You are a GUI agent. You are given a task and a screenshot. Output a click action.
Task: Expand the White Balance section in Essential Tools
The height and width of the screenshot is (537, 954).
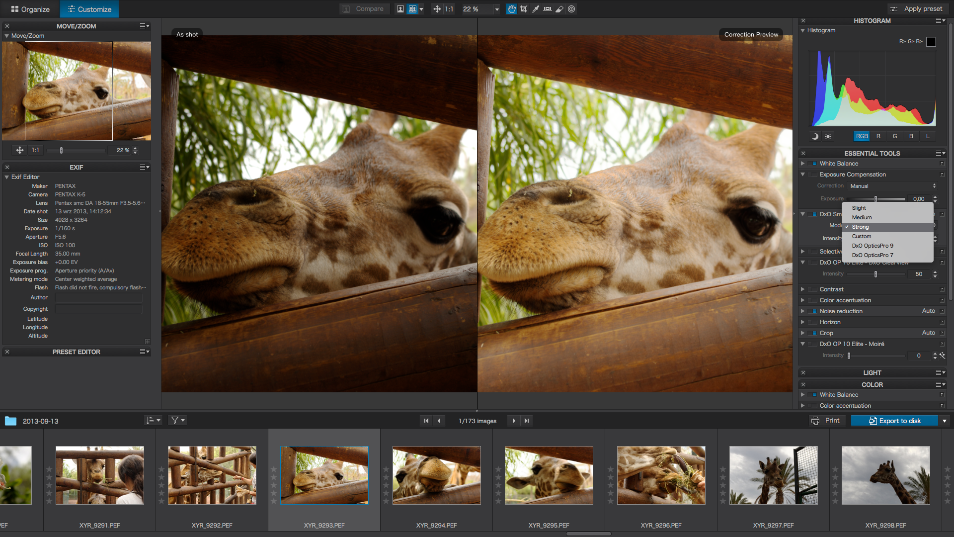pyautogui.click(x=802, y=164)
